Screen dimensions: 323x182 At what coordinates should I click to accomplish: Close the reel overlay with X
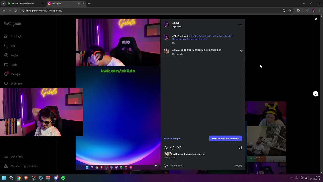point(316,19)
